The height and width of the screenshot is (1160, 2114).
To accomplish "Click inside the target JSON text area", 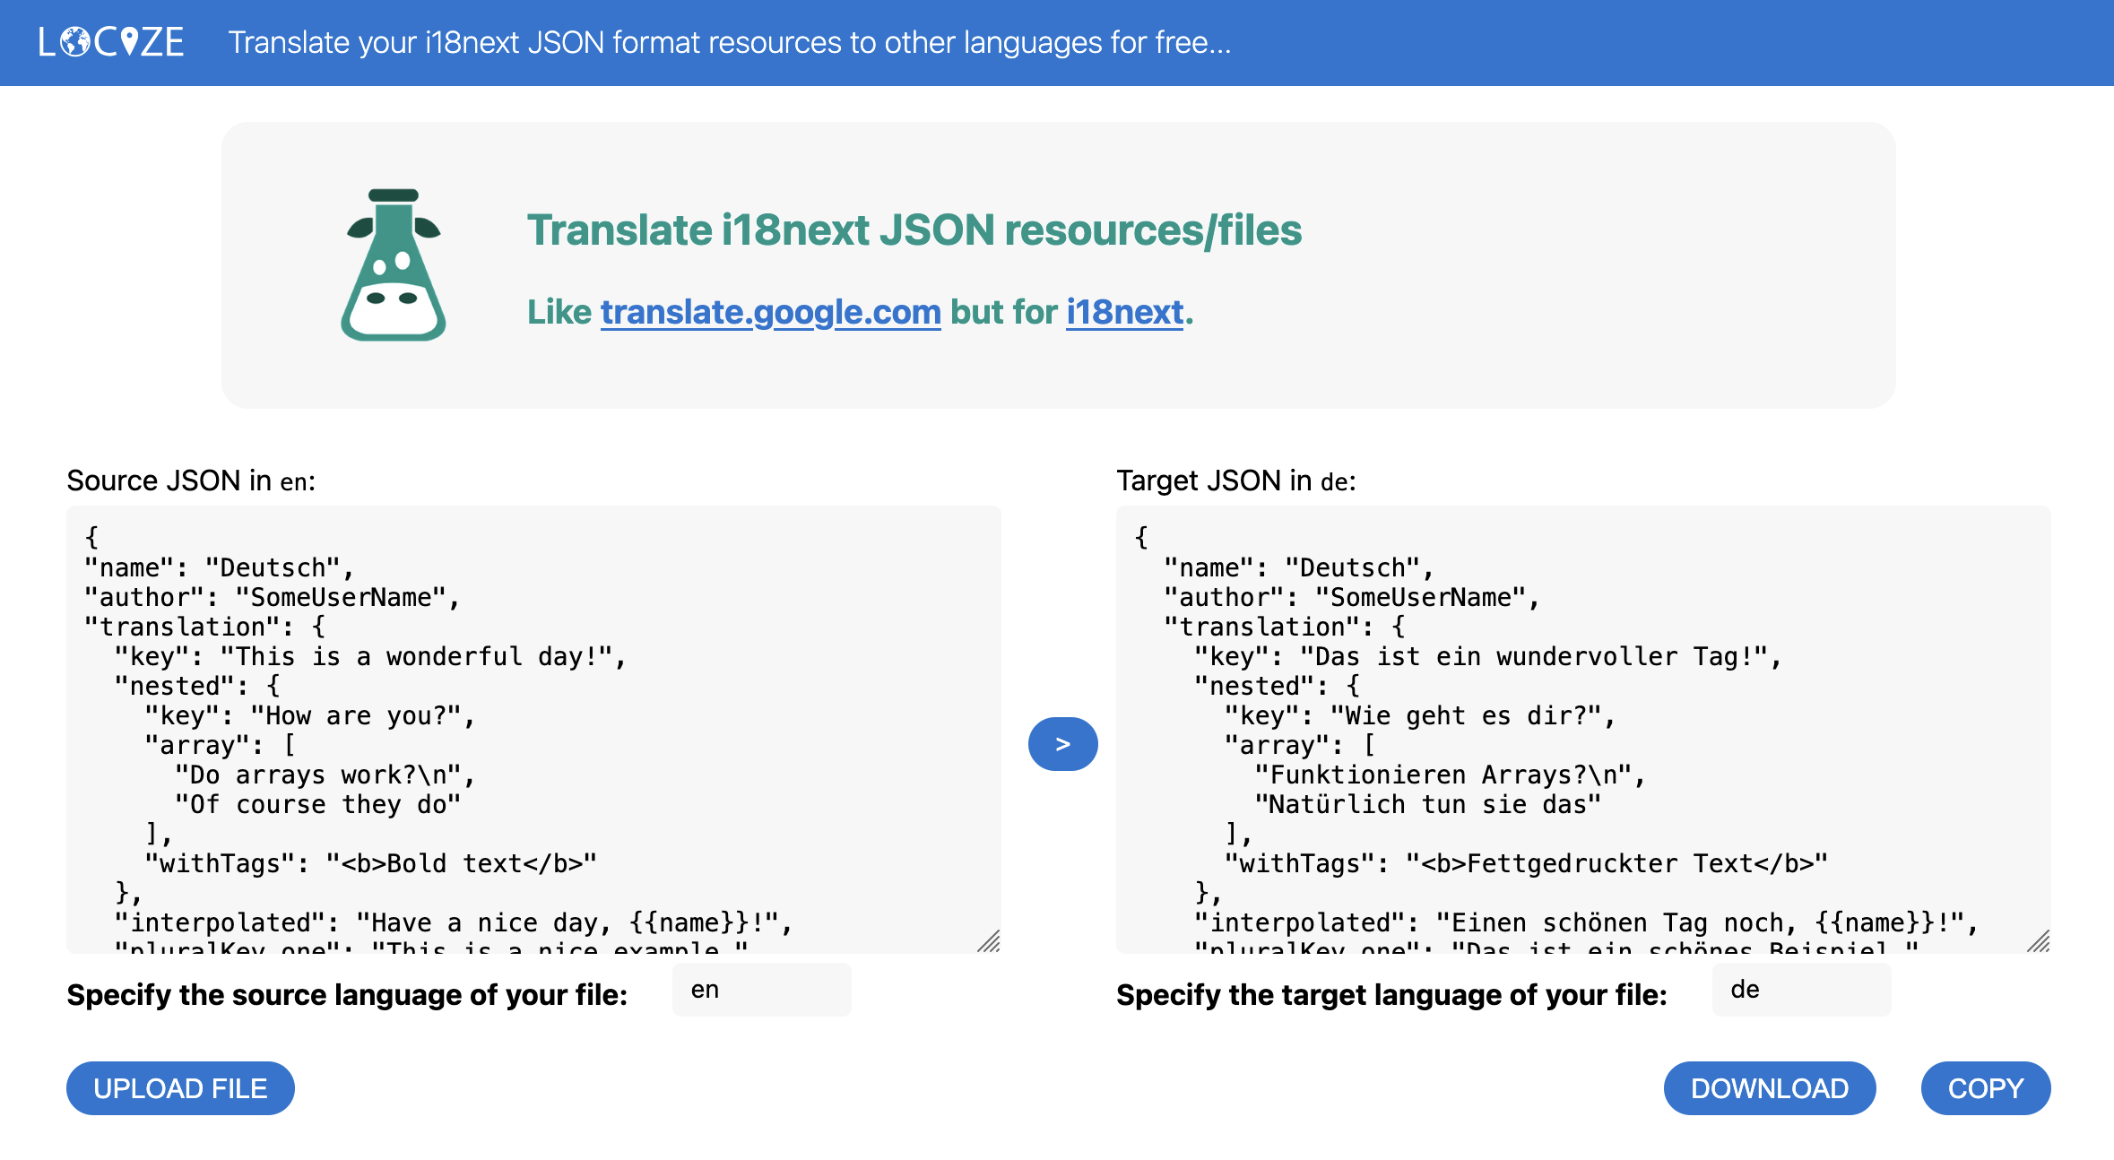I will click(x=1583, y=730).
